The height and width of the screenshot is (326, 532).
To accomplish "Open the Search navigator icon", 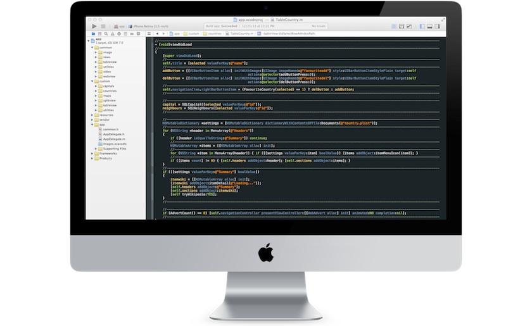I will point(107,34).
